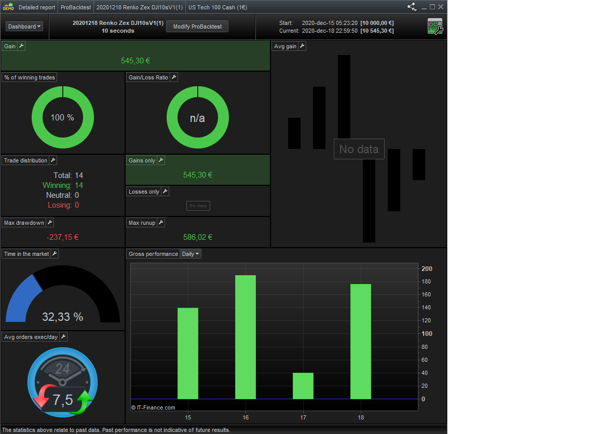Click the 7,5 orders per day clock gauge
Viewport: 598px width, 434px height.
click(x=62, y=382)
